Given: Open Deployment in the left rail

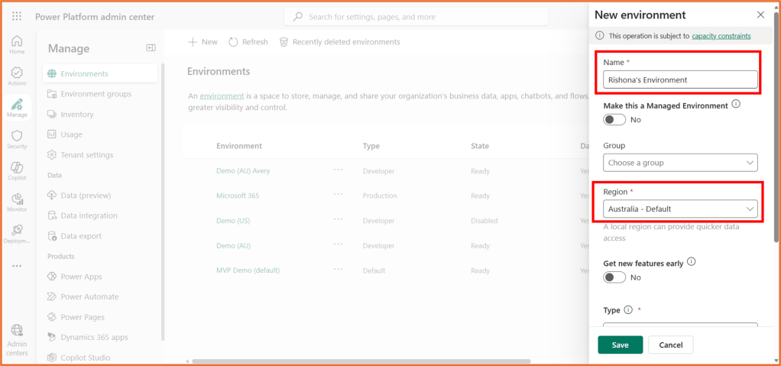Looking at the screenshot, I should coord(17,234).
